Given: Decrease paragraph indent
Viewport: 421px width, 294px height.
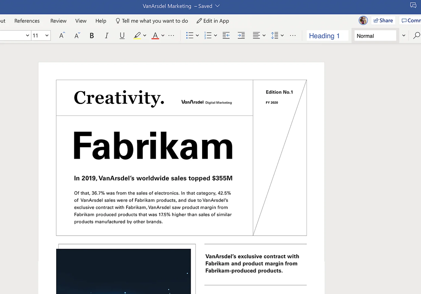Looking at the screenshot, I should (x=226, y=36).
